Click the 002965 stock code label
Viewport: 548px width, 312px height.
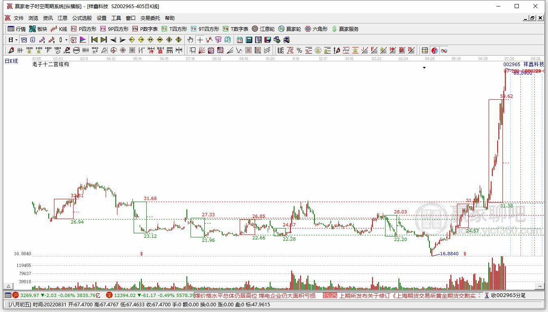[x=512, y=65]
